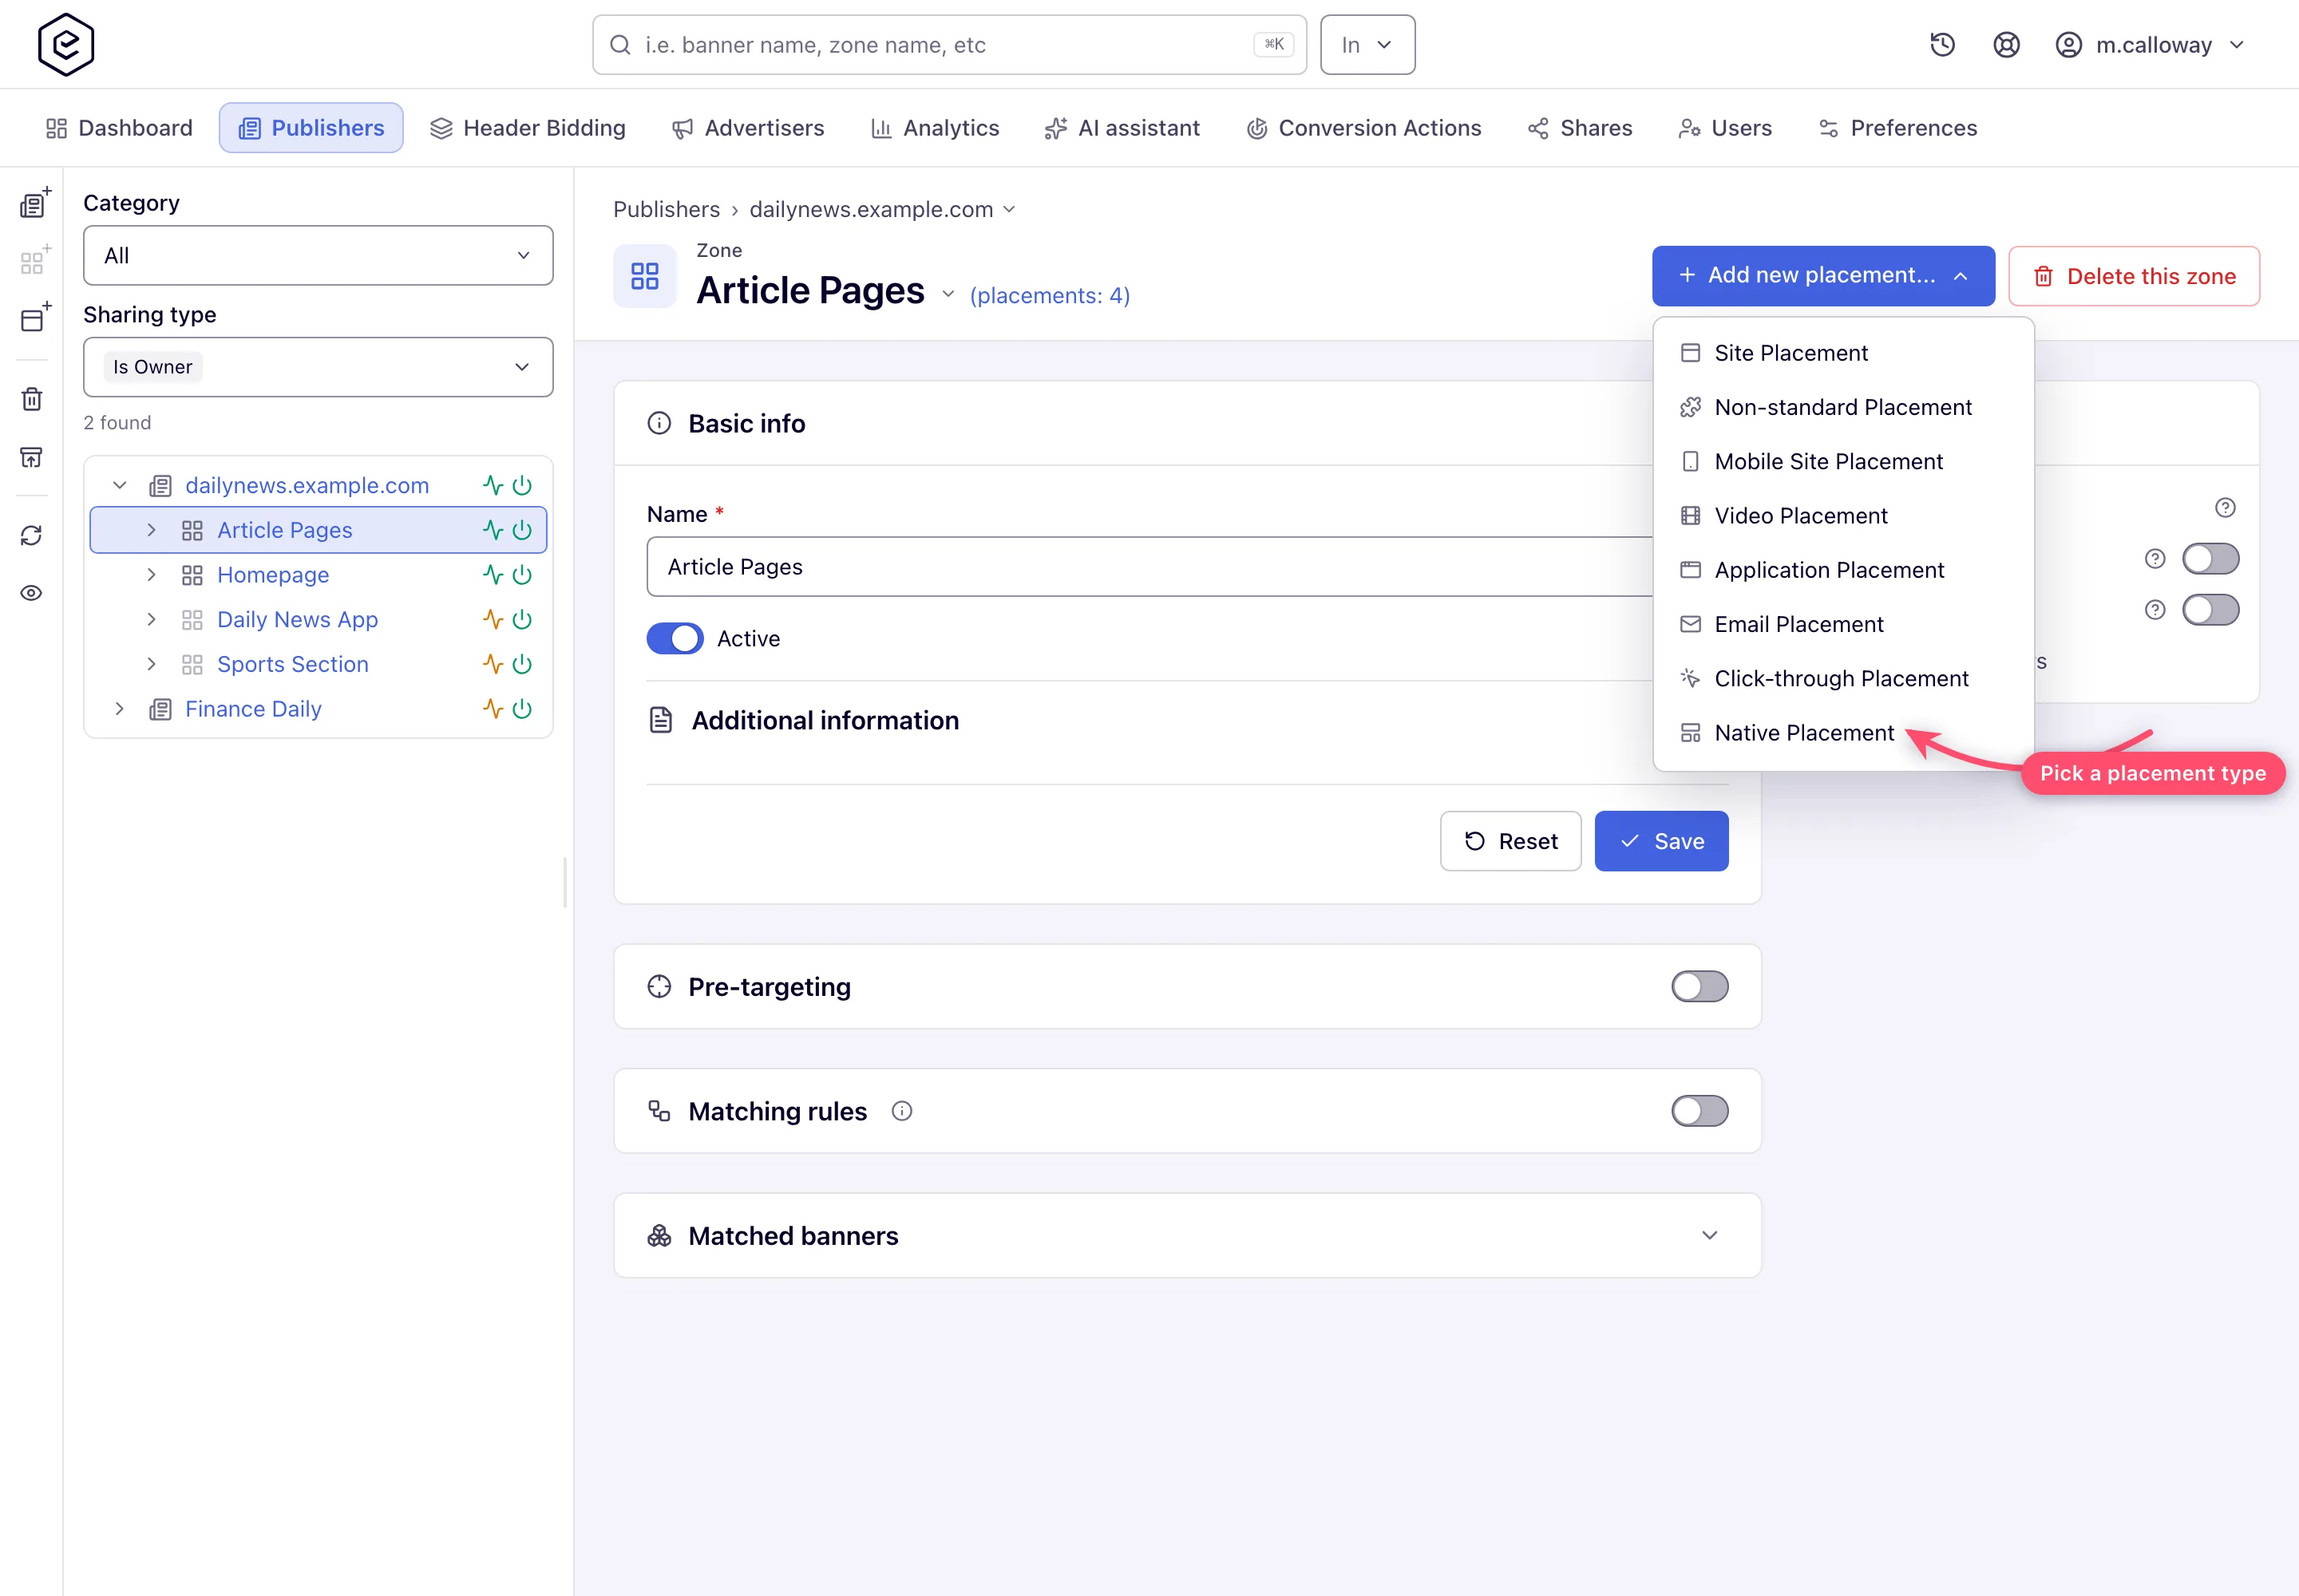Expand the Finance Daily tree node
The image size is (2299, 1596).
[x=120, y=709]
